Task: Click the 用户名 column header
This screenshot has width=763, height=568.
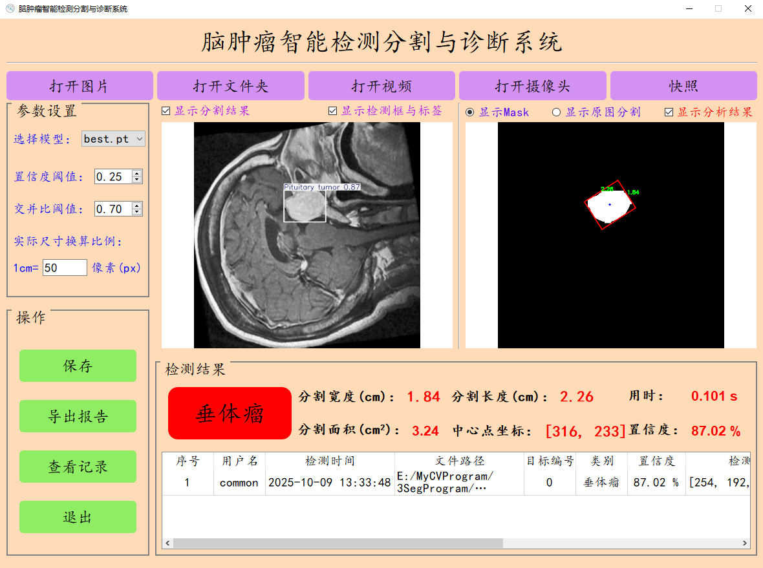Action: [x=239, y=461]
